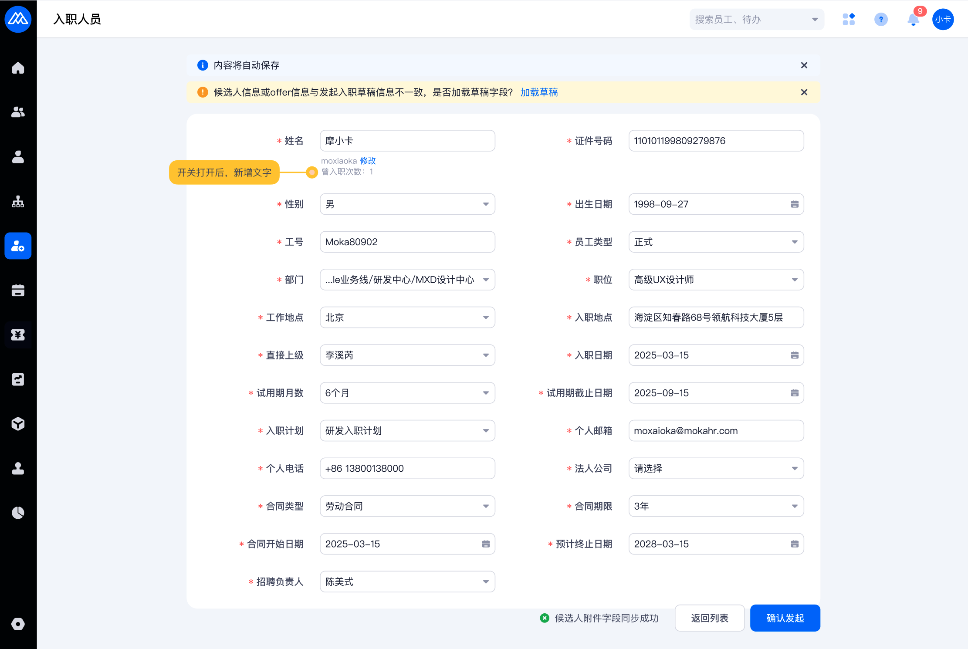Open calendar for contract start date

click(486, 544)
